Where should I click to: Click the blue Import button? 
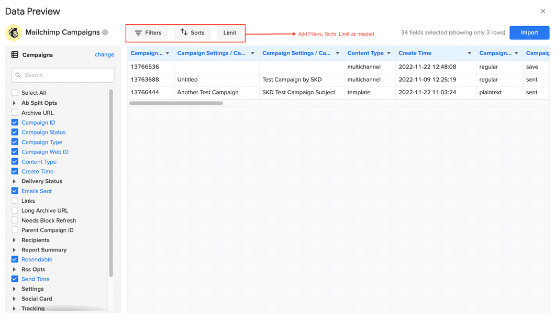point(529,32)
